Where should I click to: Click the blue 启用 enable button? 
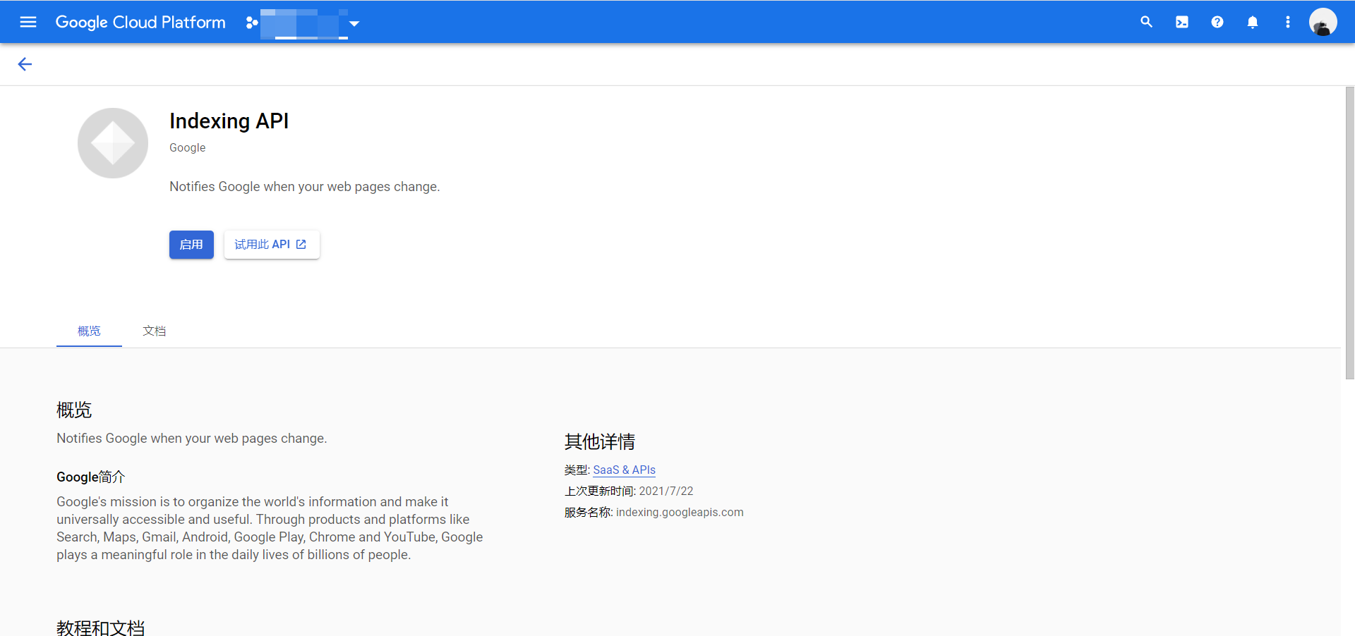pos(191,245)
